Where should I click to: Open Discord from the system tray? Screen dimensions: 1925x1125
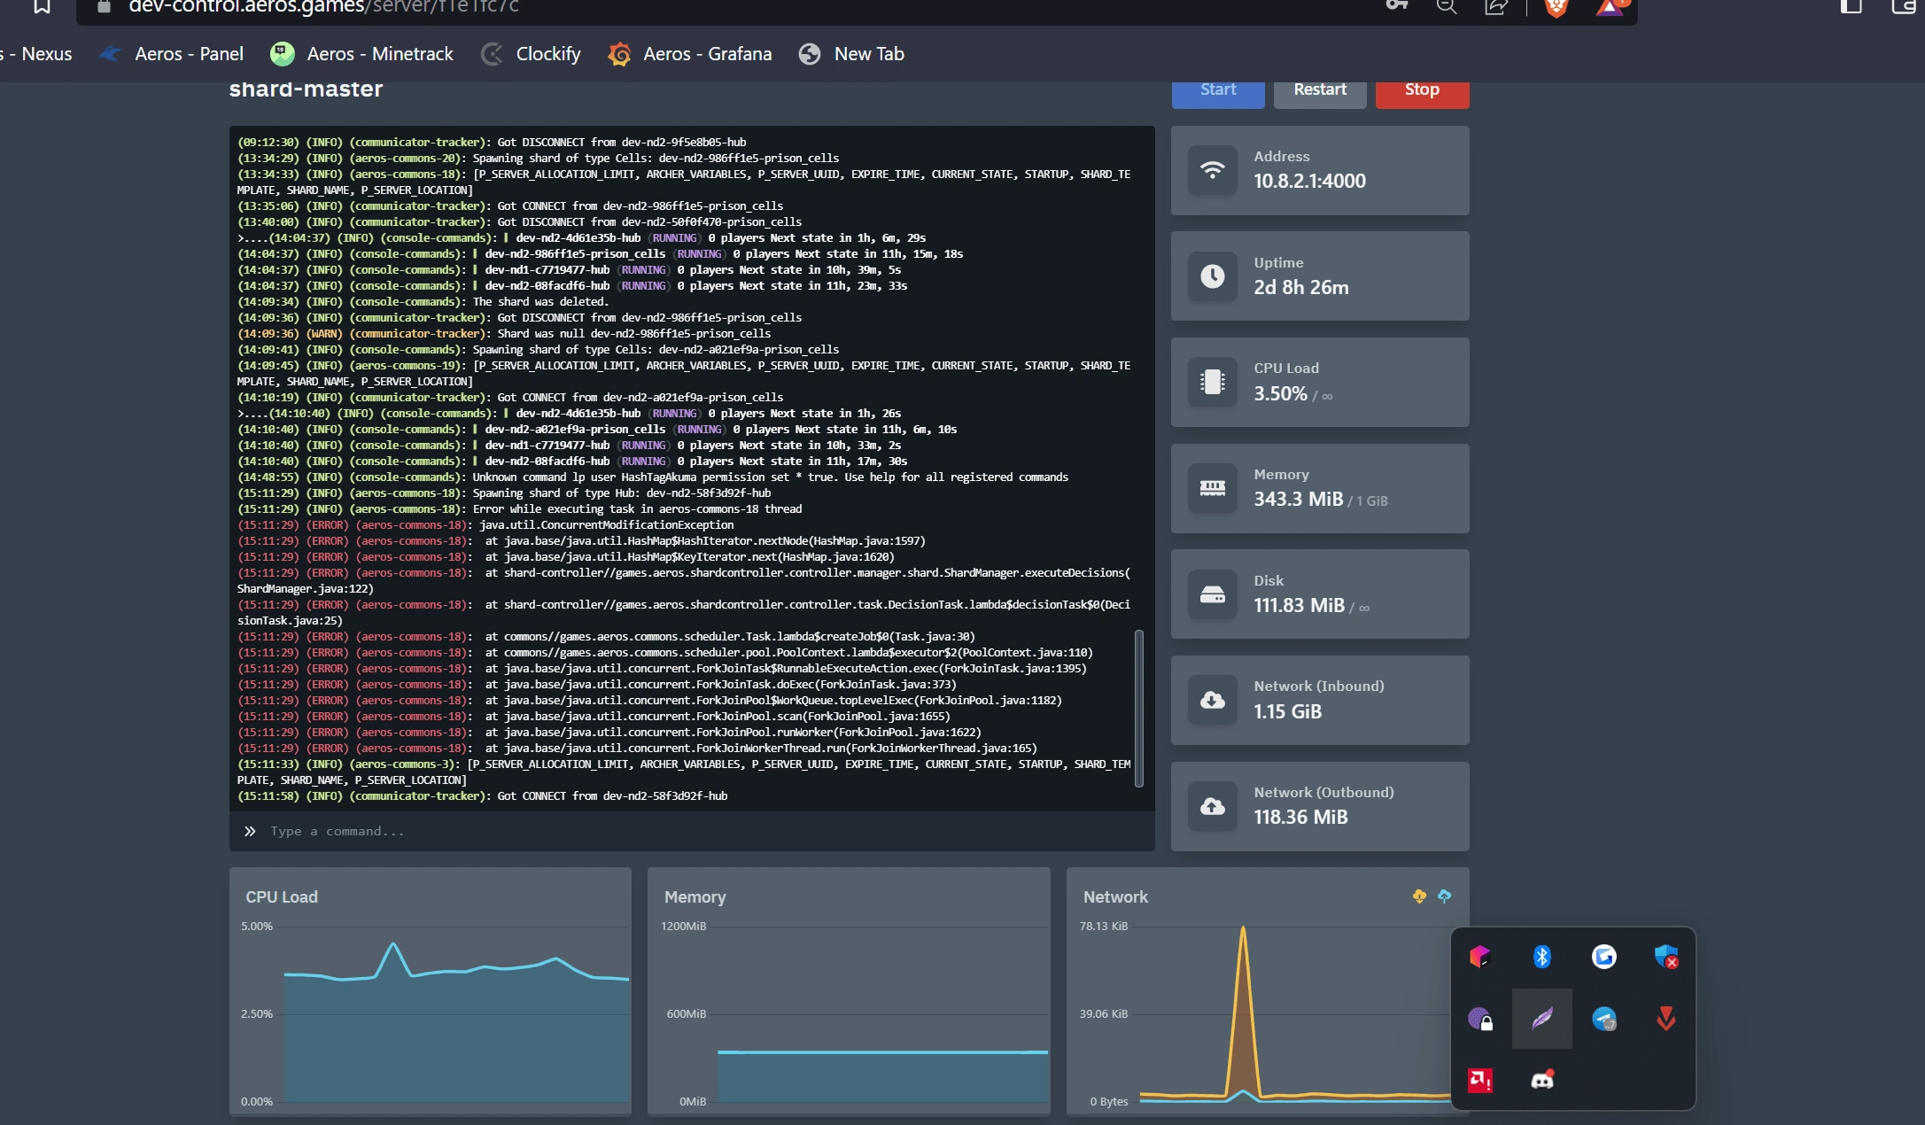tap(1542, 1080)
